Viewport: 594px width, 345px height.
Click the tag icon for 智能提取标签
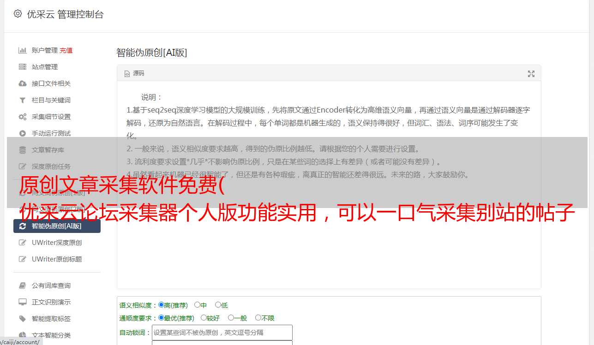pos(22,319)
